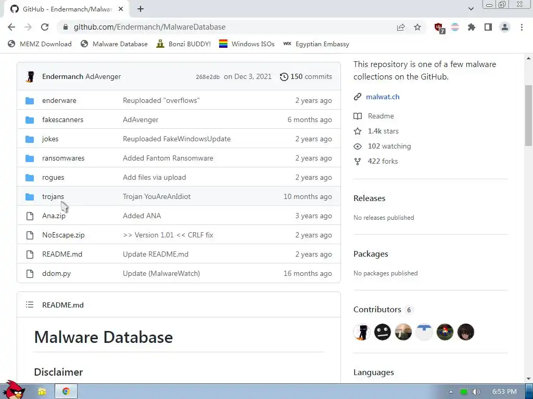Open the Chrome profile avatar
Screen dimensions: 533x399
(505, 27)
